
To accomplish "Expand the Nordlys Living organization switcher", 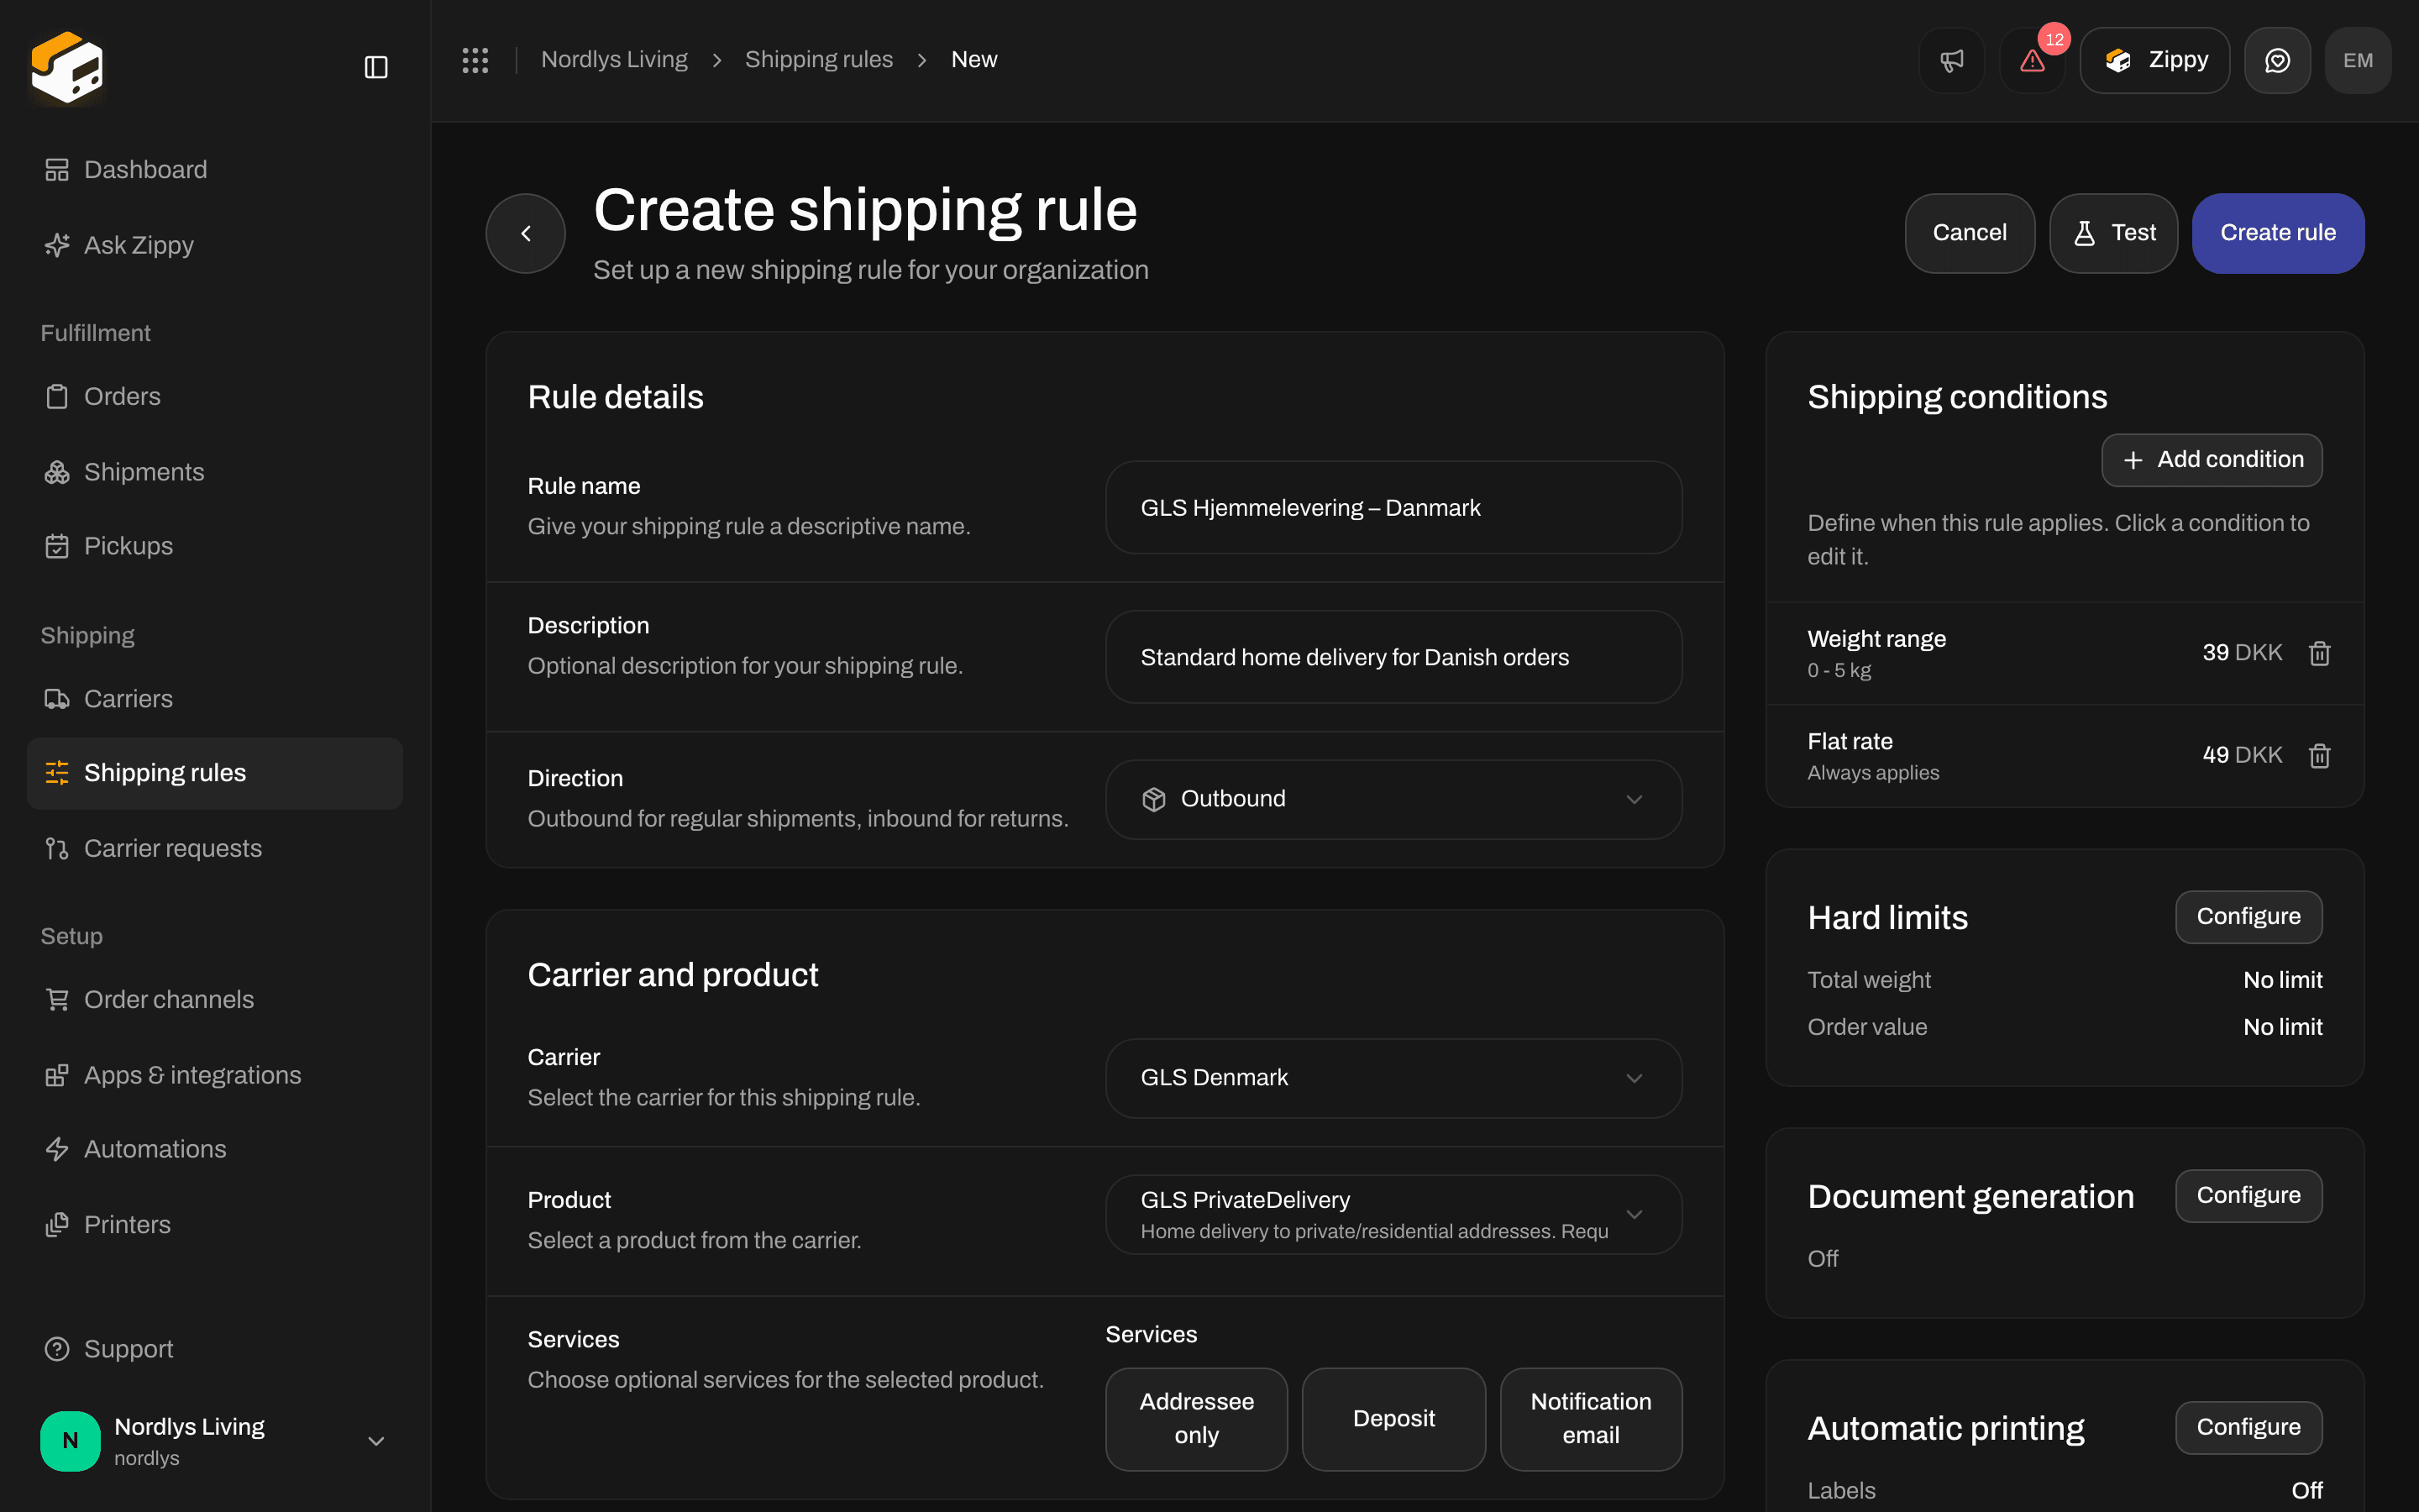I will tap(215, 1441).
